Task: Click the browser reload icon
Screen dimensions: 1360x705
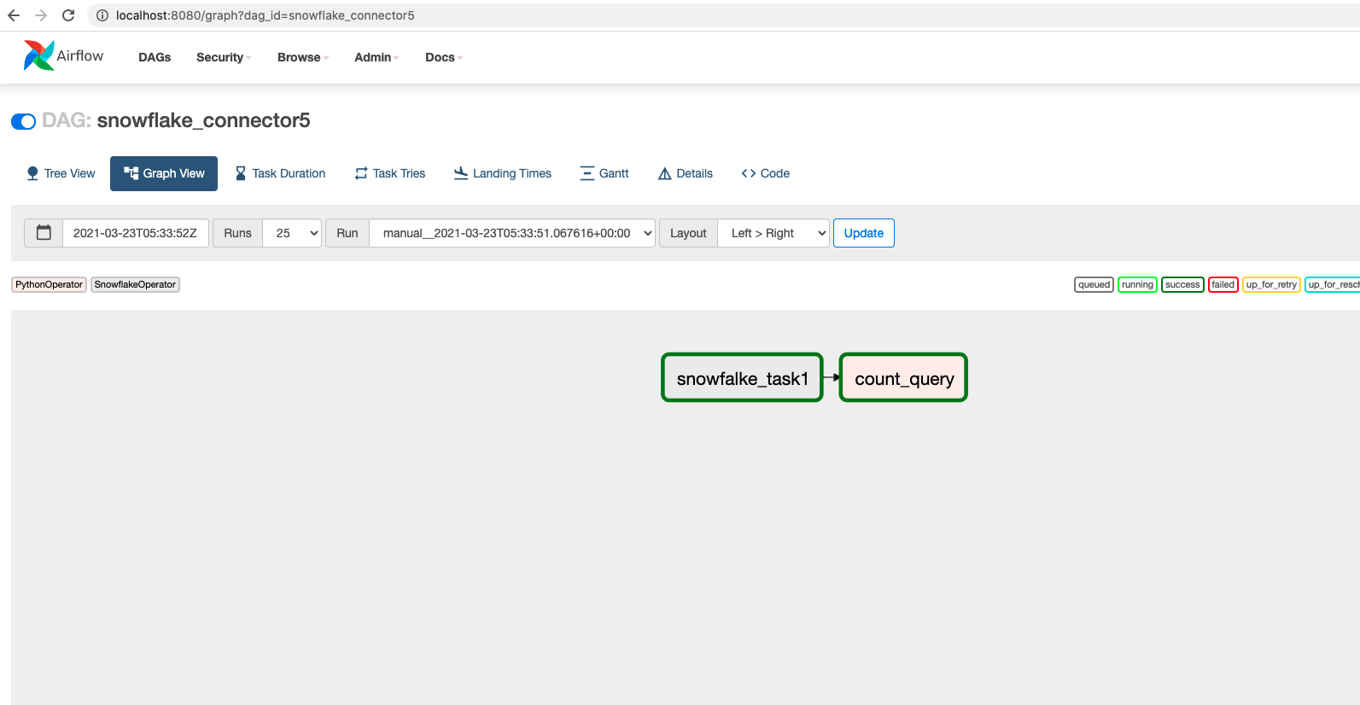Action: (x=68, y=15)
